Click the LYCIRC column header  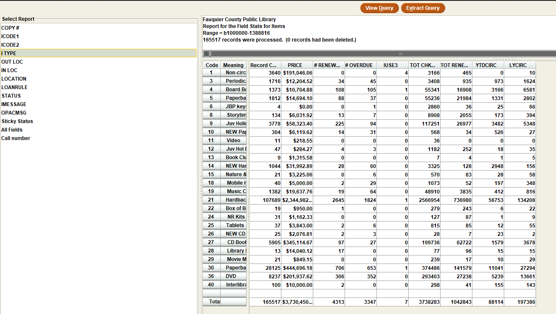pyautogui.click(x=519, y=65)
